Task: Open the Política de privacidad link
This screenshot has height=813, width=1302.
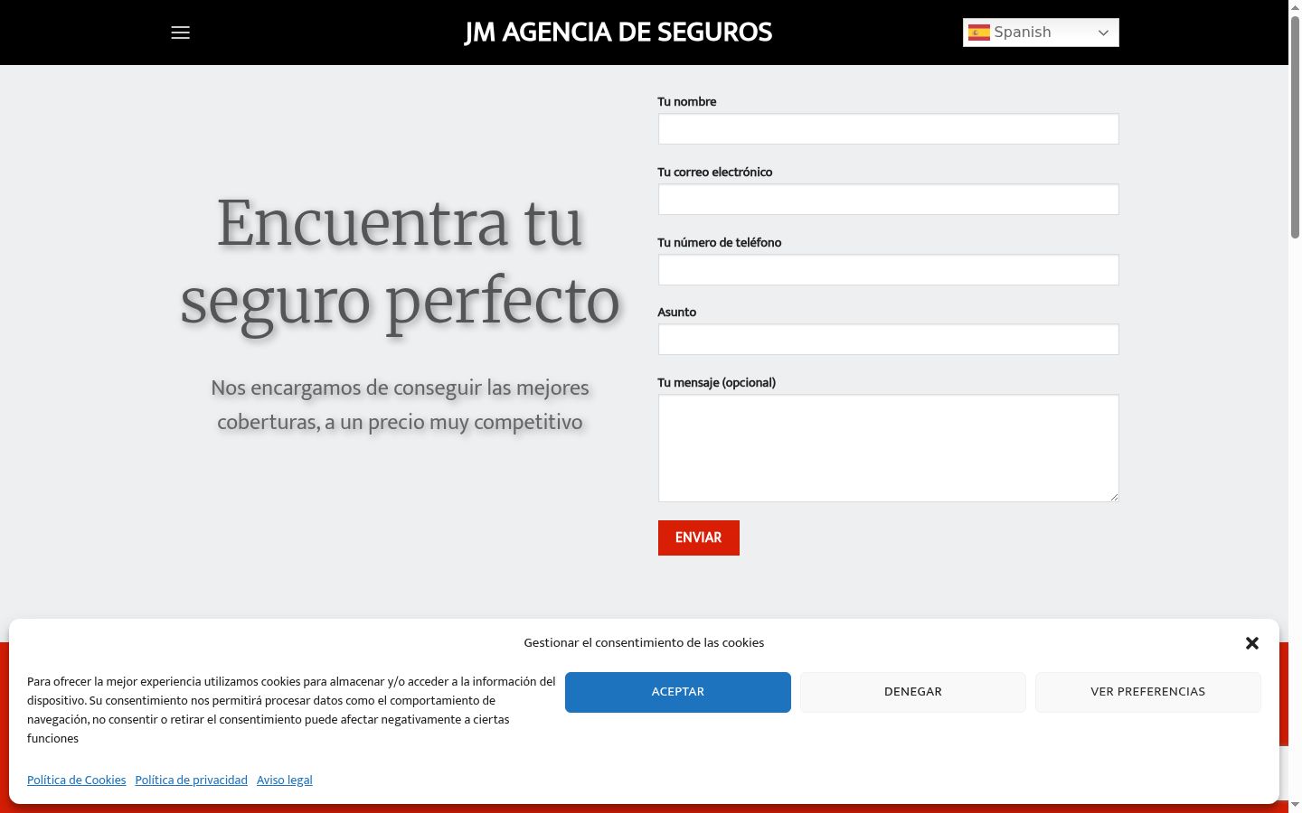Action: click(x=192, y=780)
